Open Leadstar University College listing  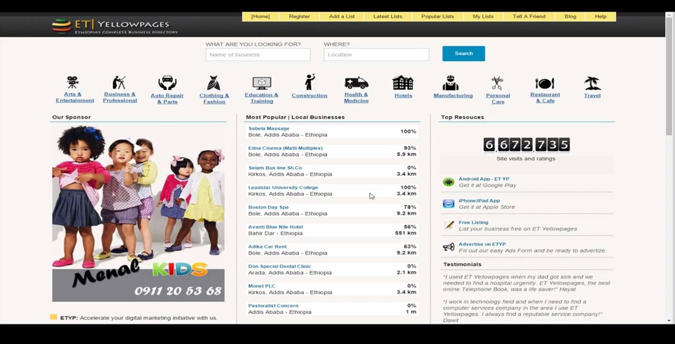tap(283, 187)
